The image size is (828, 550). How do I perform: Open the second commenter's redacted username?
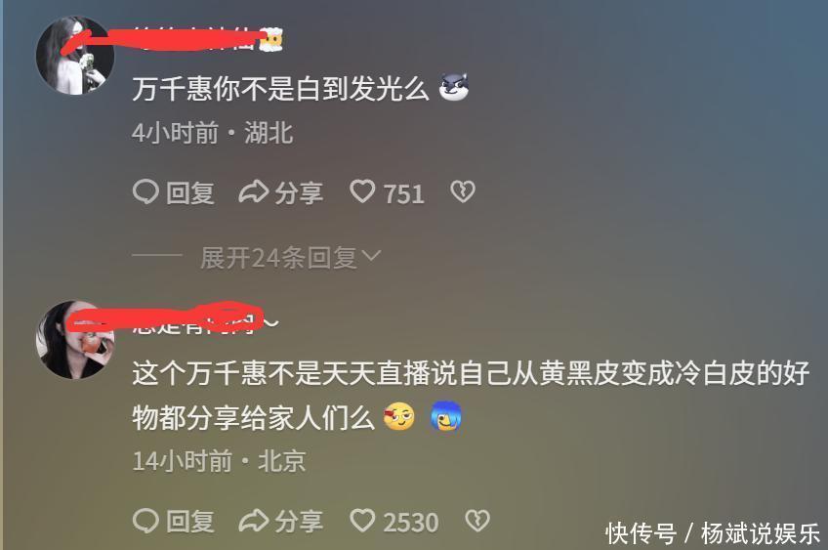tap(205, 319)
